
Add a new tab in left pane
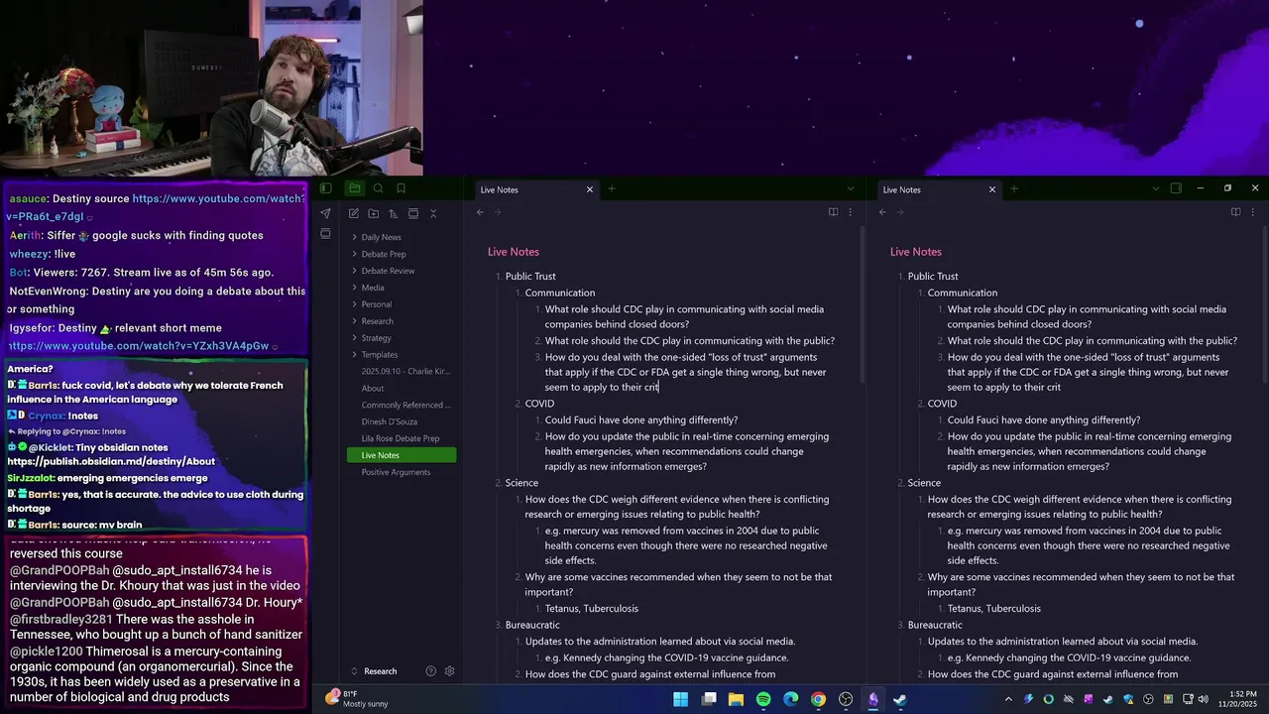pos(612,188)
